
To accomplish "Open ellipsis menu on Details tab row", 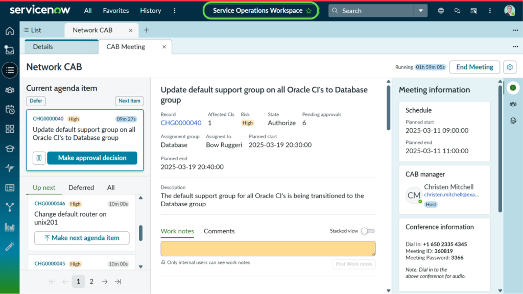I will 515,46.
